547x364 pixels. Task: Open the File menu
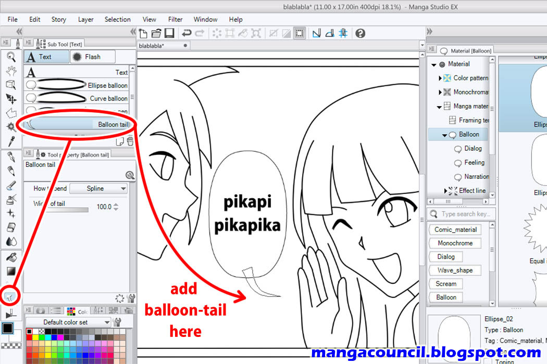(13, 20)
